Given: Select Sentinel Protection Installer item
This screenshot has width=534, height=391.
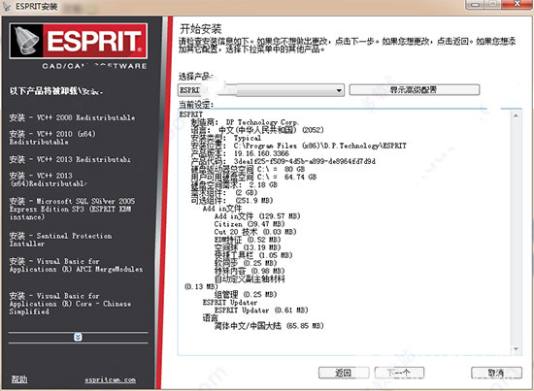Looking at the screenshot, I should 60,240.
